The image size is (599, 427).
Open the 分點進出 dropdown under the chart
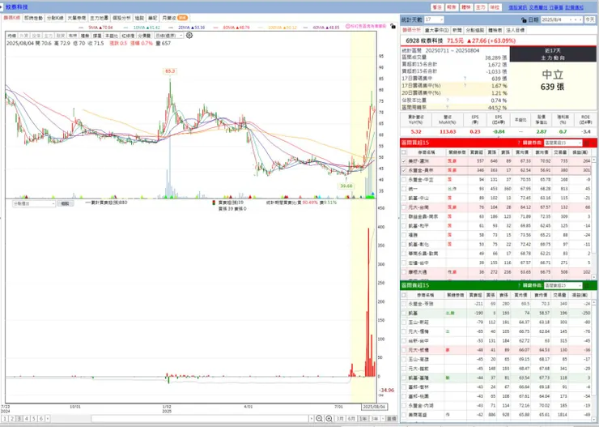[x=34, y=203]
